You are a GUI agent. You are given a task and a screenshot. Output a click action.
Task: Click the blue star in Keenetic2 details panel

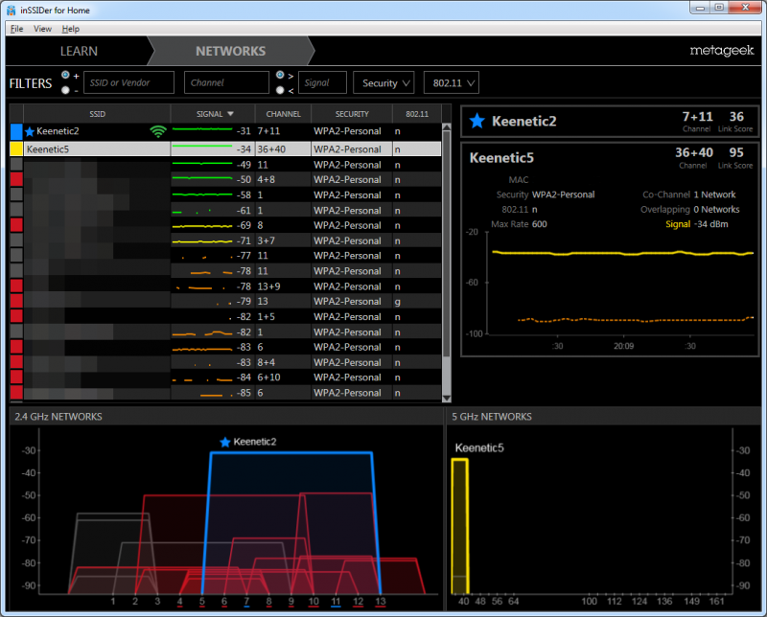[x=478, y=121]
